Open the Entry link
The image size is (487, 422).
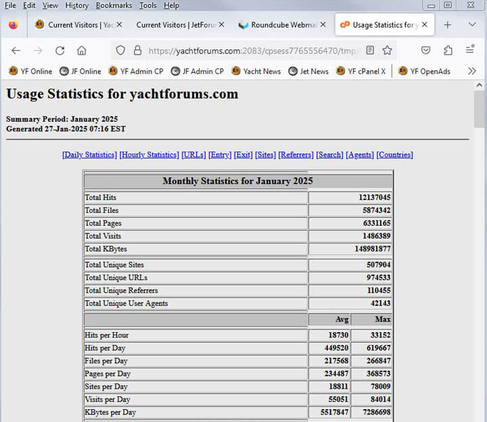(220, 155)
